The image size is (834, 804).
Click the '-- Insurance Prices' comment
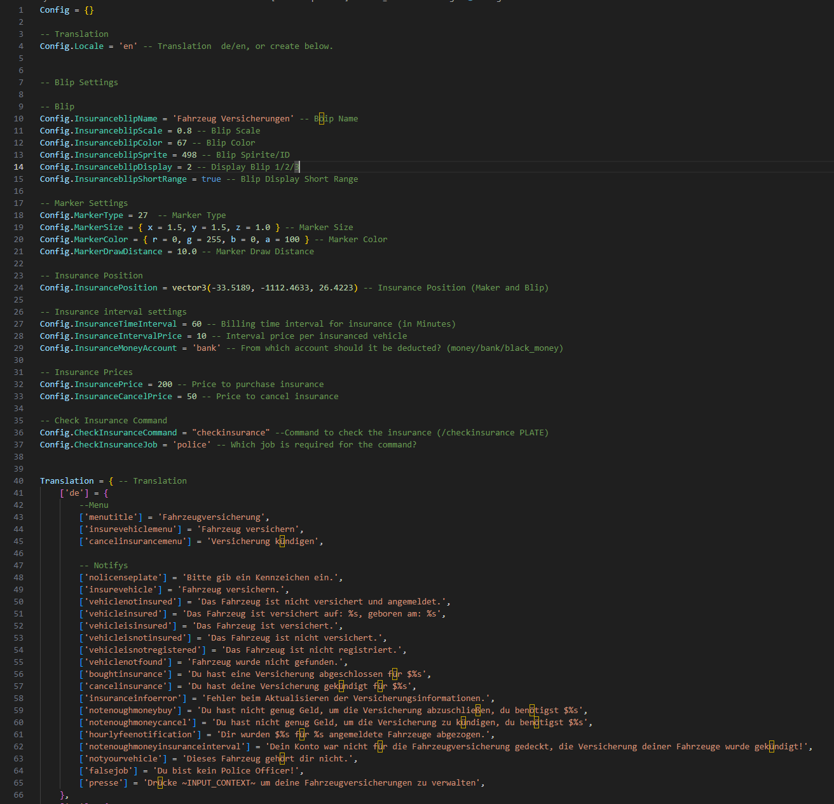[x=86, y=372]
